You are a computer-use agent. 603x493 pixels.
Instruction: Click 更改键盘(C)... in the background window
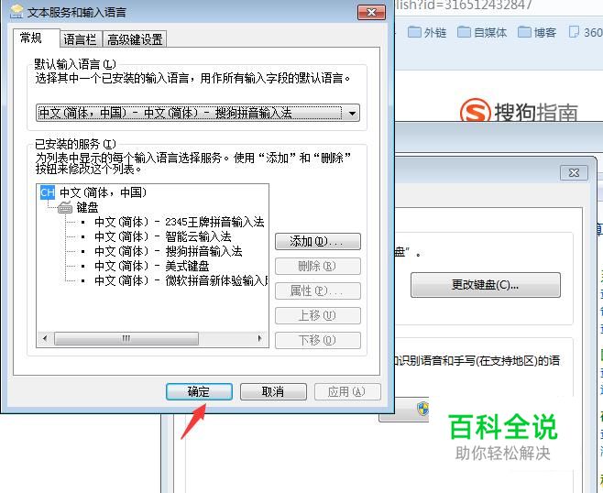click(486, 285)
